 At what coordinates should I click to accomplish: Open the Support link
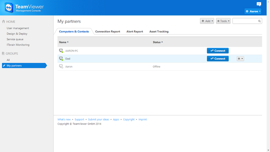click(79, 119)
